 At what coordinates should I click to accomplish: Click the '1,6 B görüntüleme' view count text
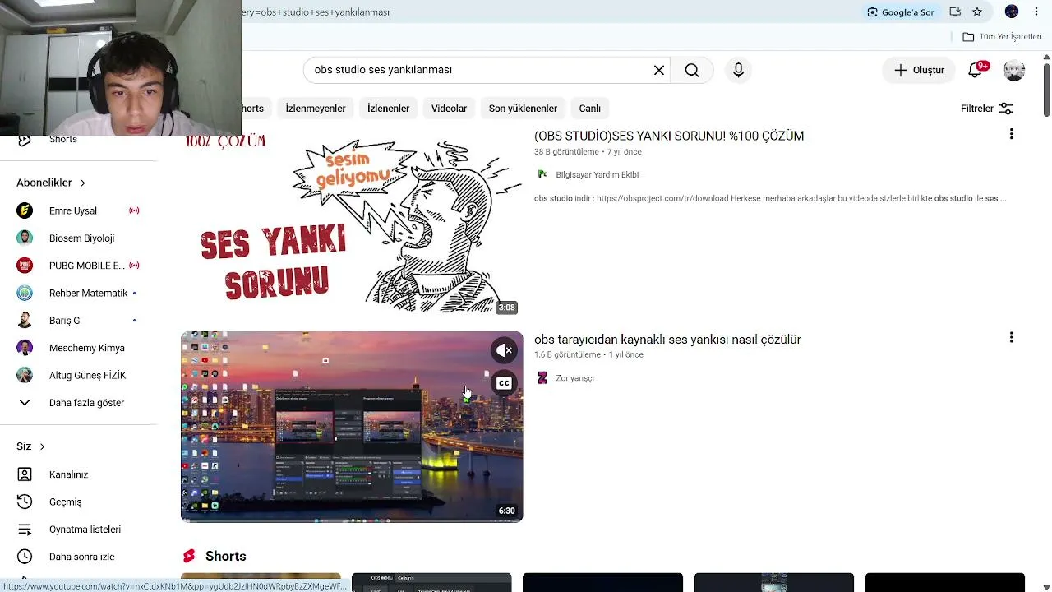(567, 354)
